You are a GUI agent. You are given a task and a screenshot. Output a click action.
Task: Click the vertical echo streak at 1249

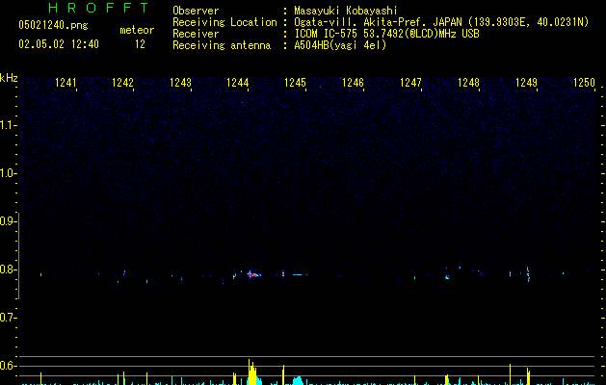(x=528, y=273)
